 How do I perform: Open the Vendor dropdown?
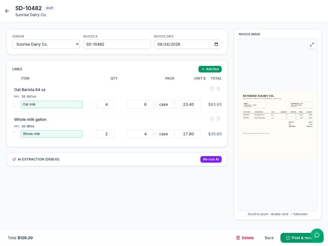coord(46,44)
